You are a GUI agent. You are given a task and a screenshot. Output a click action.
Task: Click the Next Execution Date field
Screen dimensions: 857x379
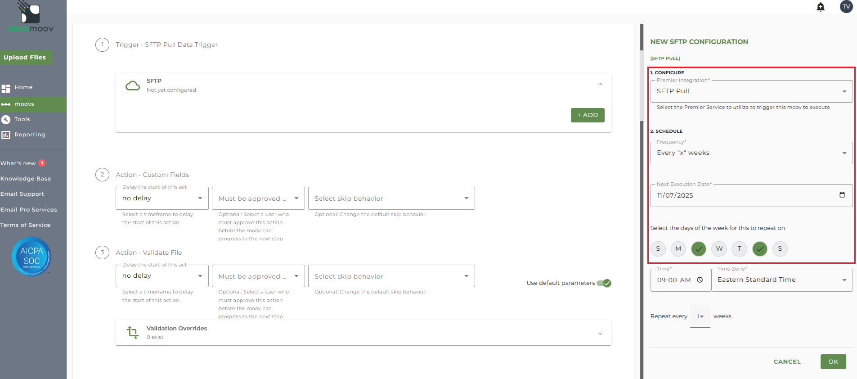click(742, 195)
